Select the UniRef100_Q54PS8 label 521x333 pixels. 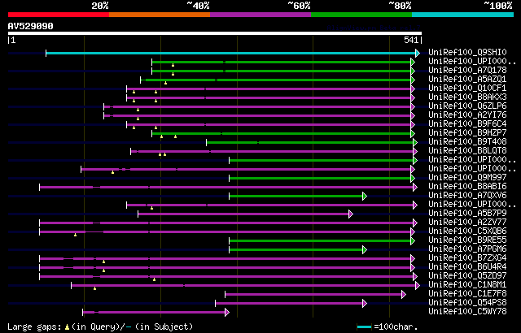click(x=467, y=303)
